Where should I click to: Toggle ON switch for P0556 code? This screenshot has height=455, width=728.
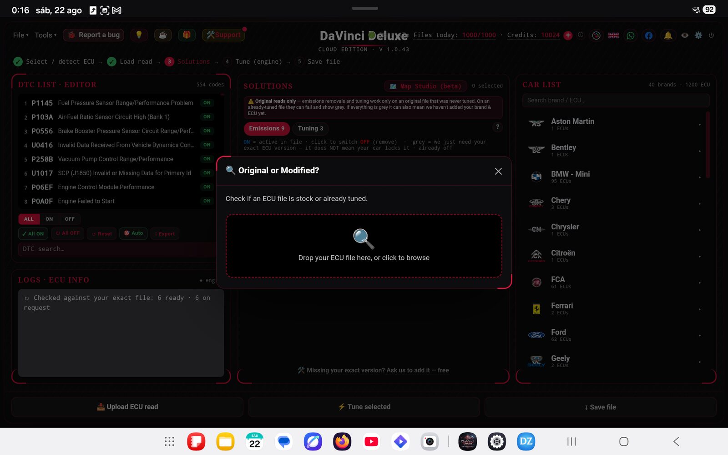click(207, 131)
